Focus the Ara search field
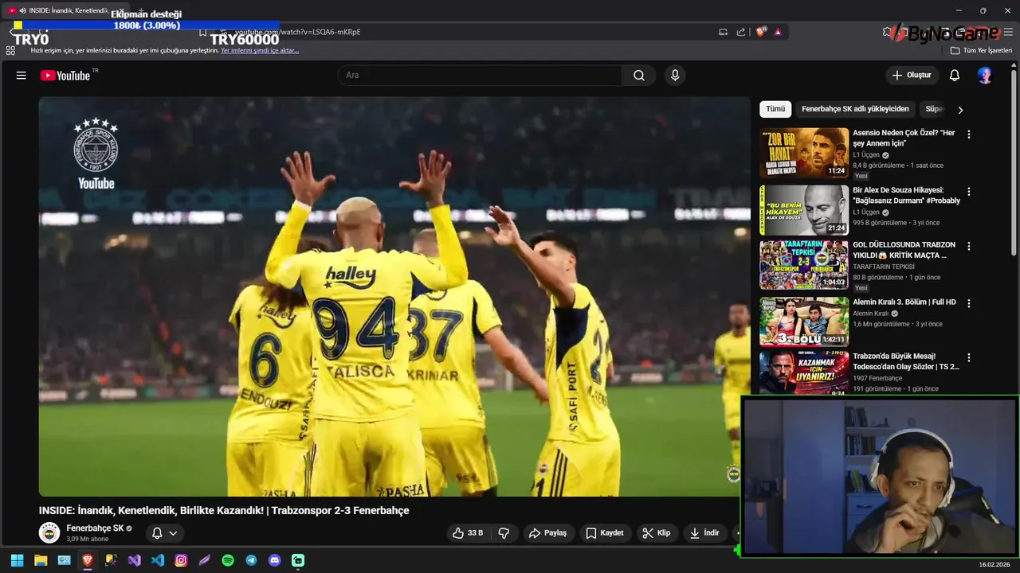 point(481,76)
